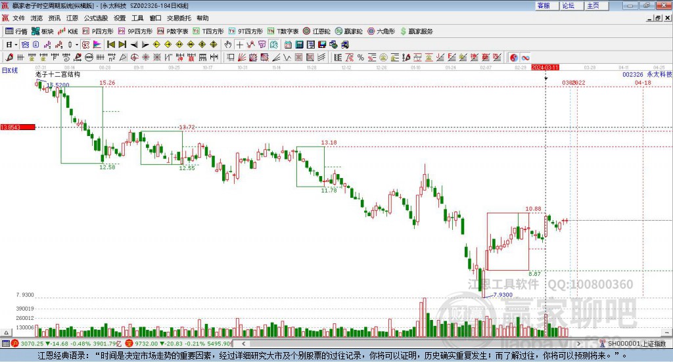Open the 六角形 hexagon tool
The image size is (673, 362).
coord(381,32)
